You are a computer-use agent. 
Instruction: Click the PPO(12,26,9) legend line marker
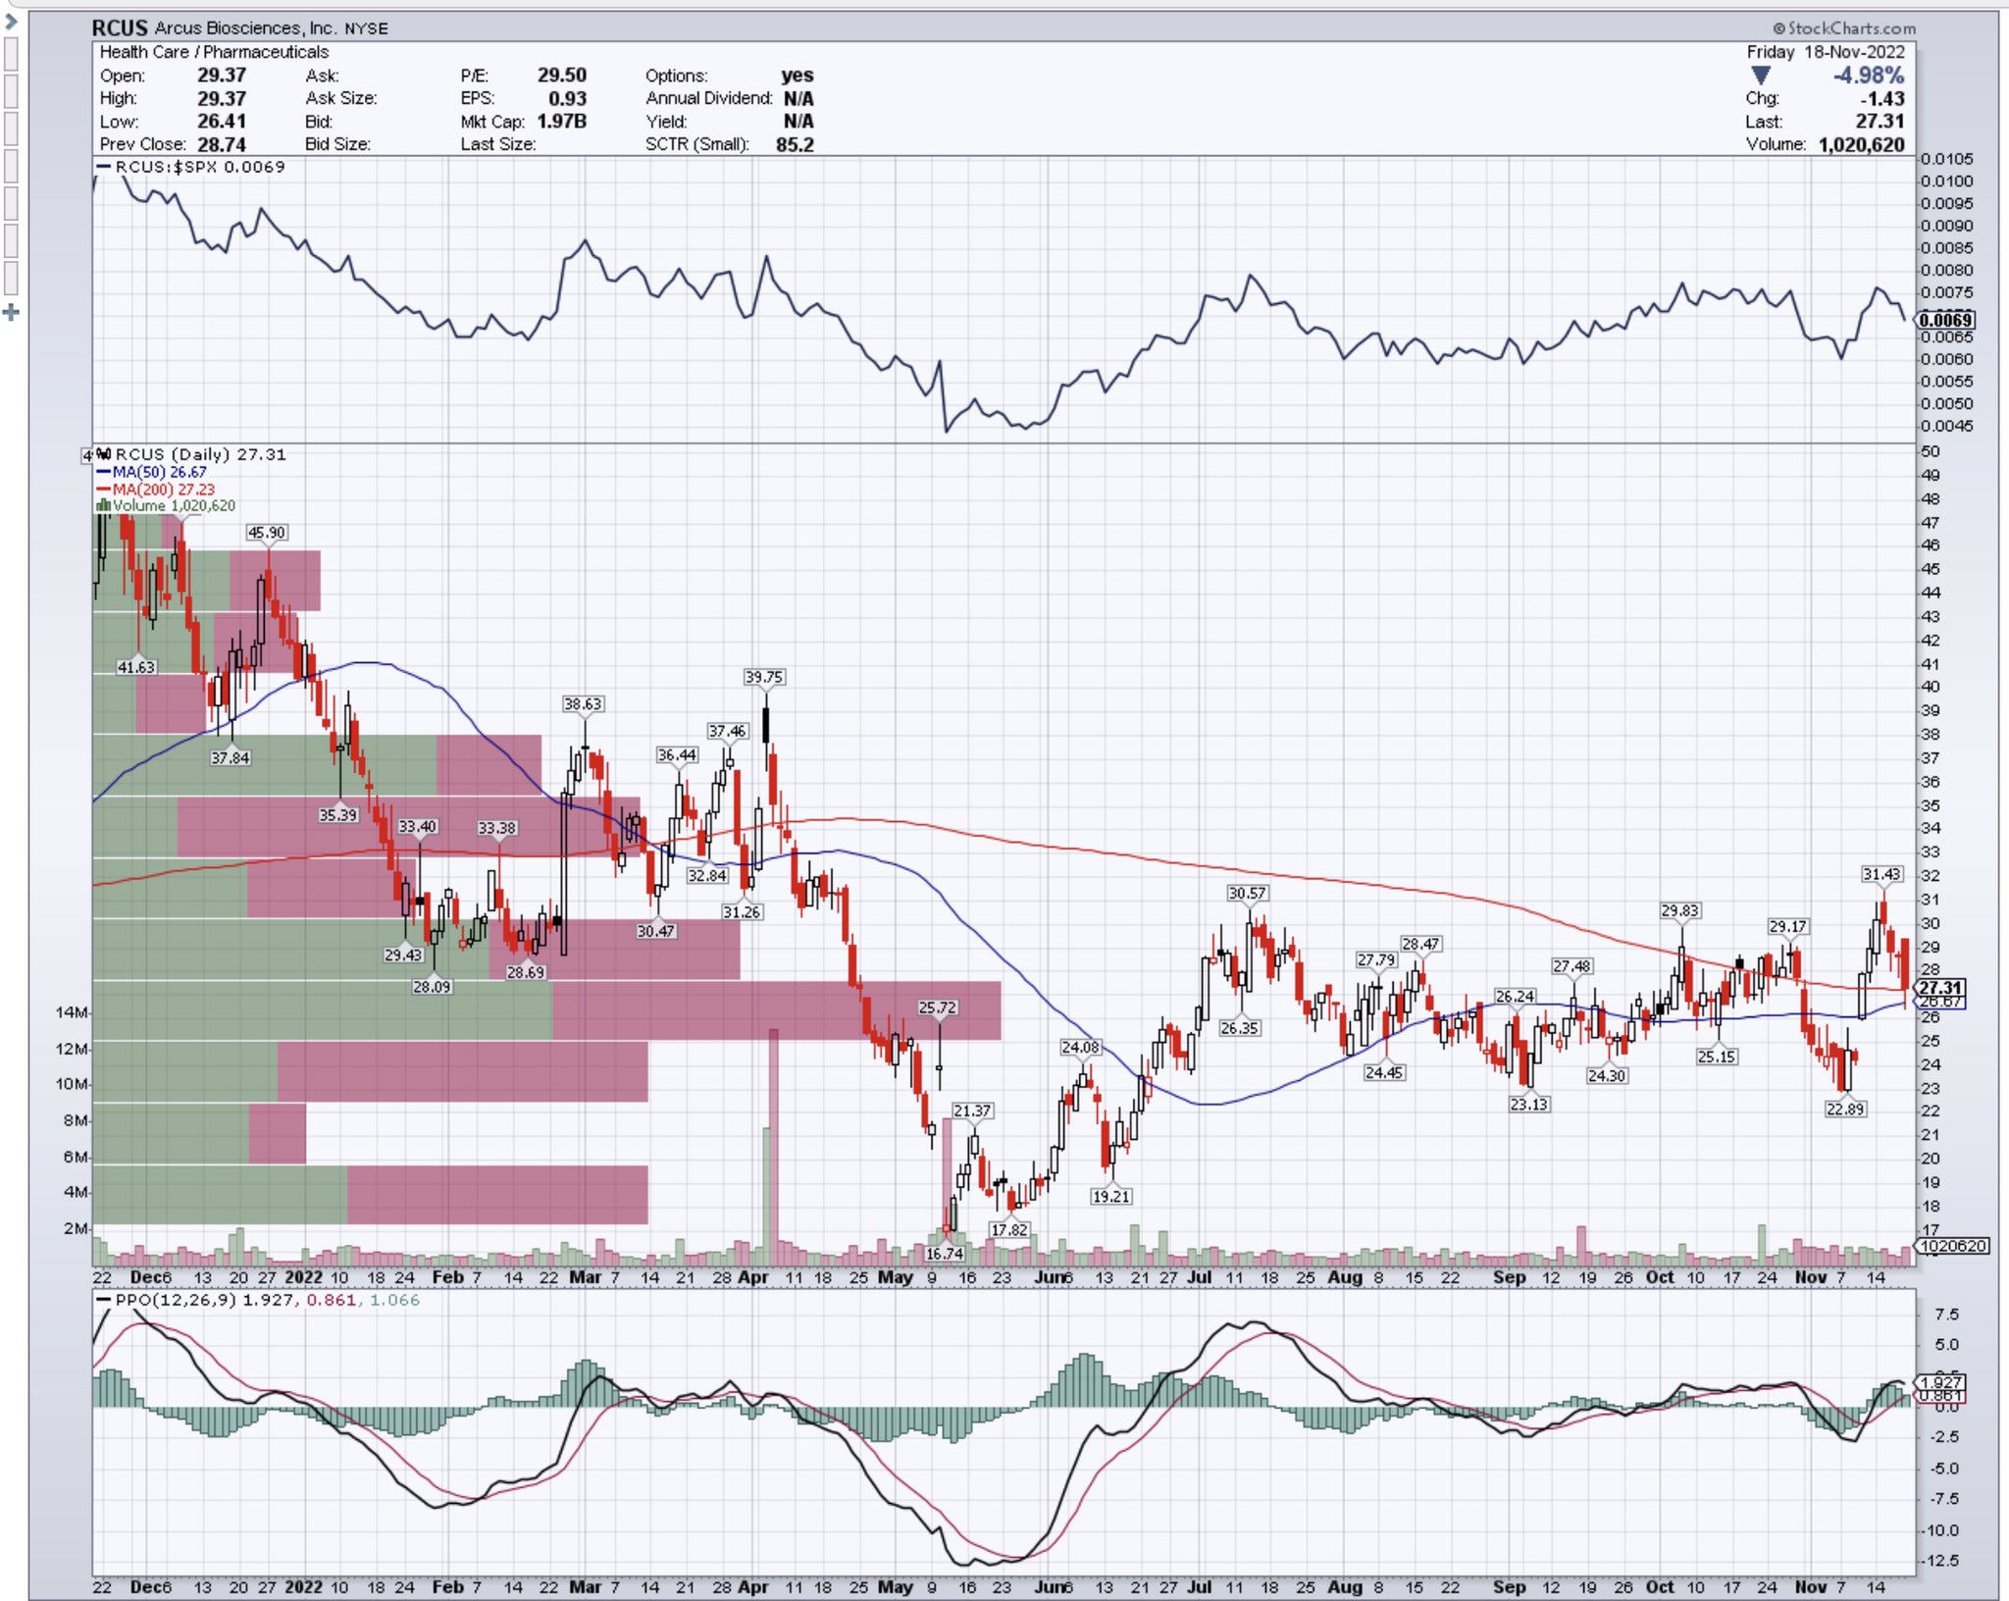(103, 1300)
